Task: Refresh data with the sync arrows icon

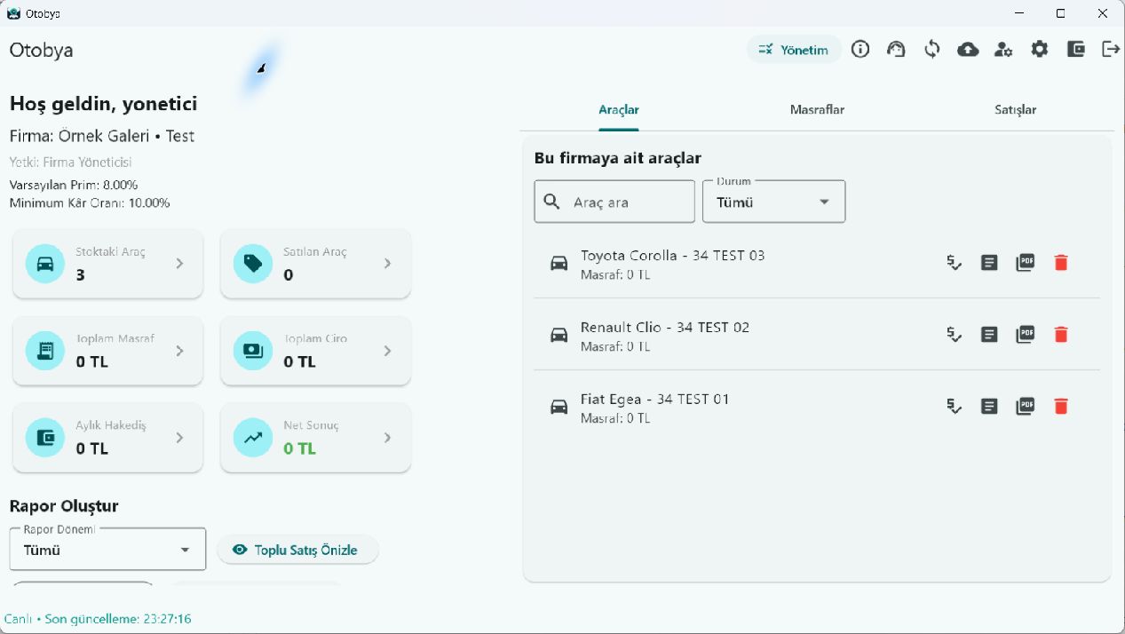Action: [x=931, y=50]
